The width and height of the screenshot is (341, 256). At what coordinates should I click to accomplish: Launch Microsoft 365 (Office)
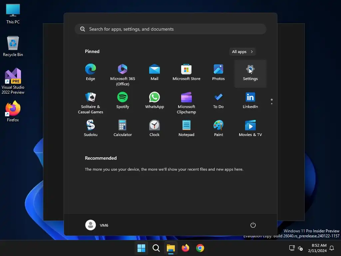pos(123,74)
